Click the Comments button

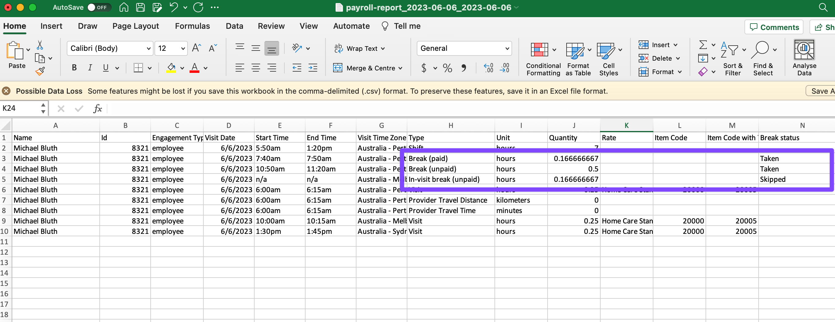[x=774, y=27]
